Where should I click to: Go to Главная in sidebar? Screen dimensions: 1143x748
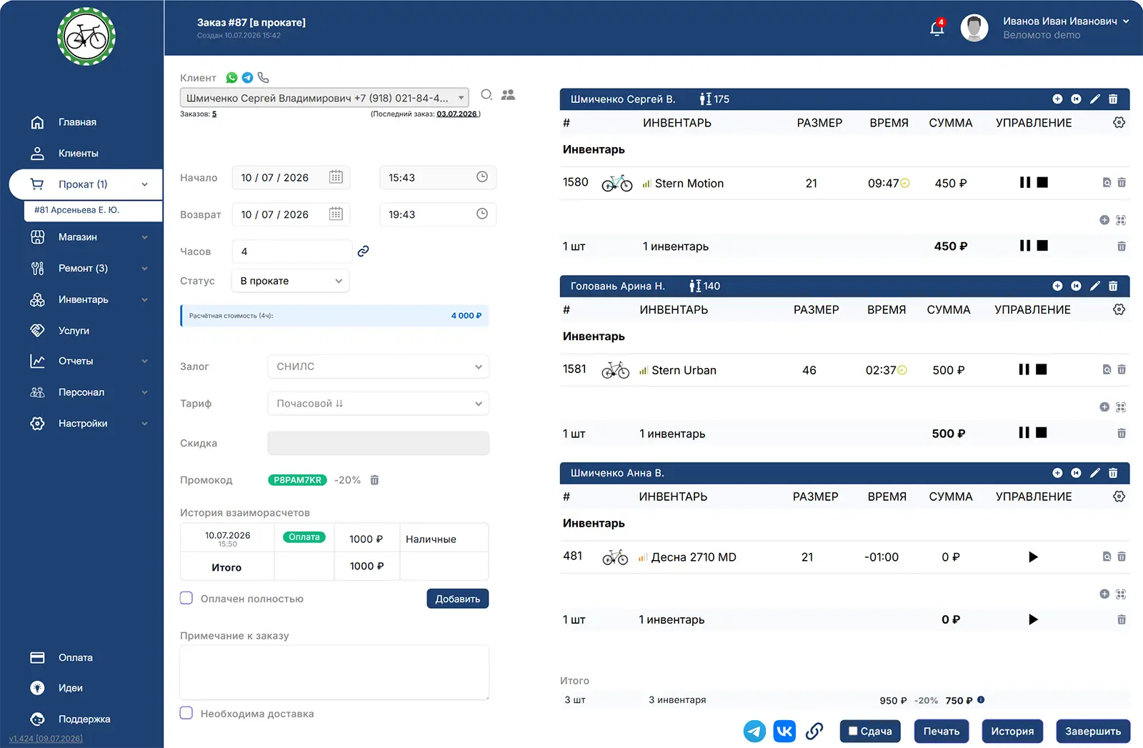(x=77, y=122)
